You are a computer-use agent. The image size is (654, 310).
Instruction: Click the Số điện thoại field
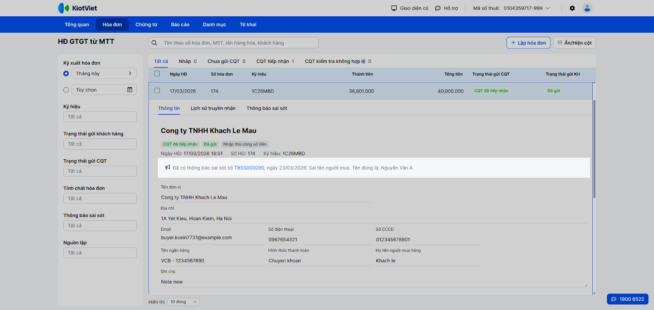tap(320, 240)
